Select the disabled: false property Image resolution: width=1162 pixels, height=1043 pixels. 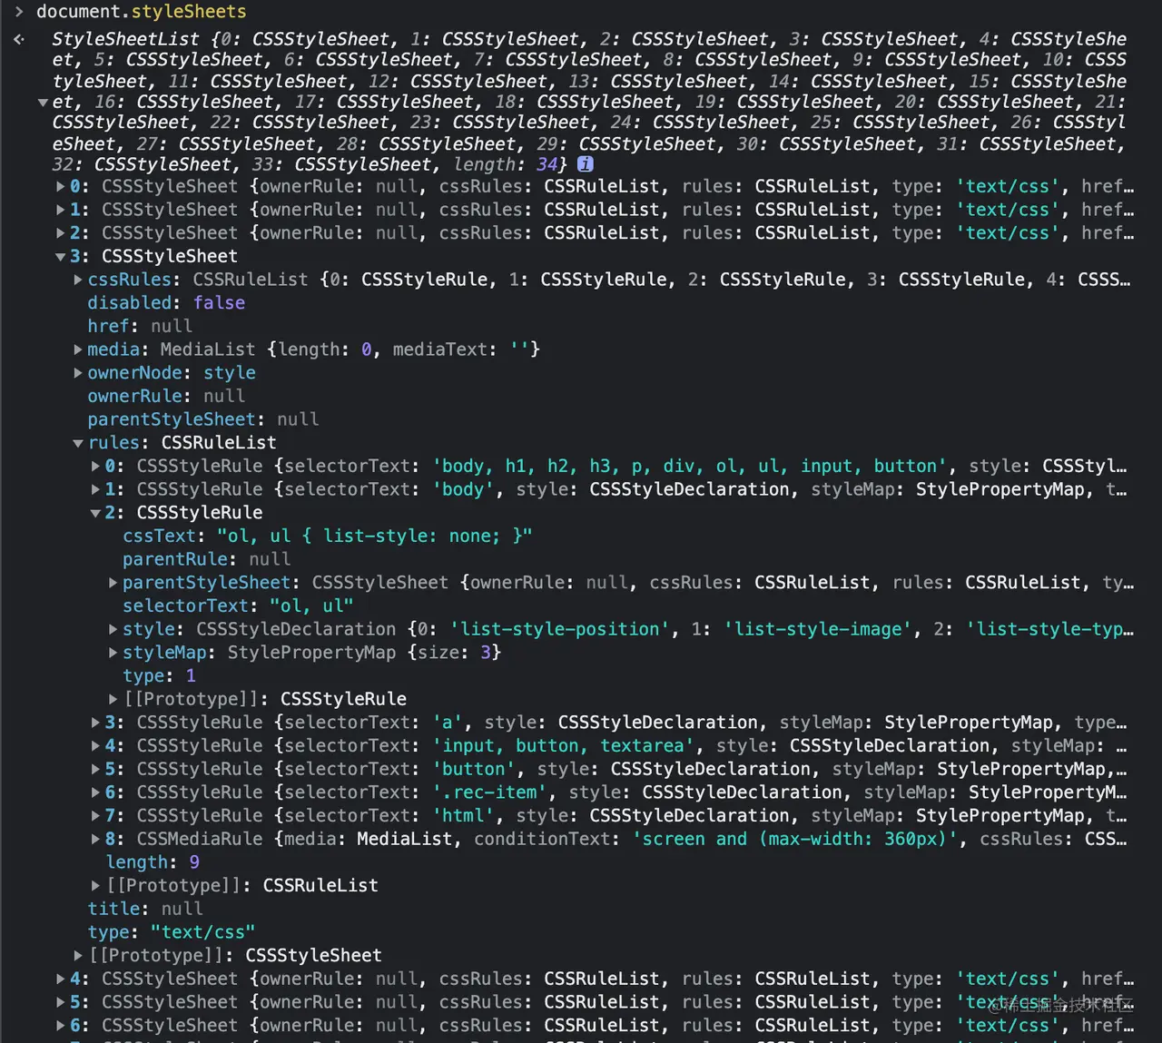coord(166,303)
